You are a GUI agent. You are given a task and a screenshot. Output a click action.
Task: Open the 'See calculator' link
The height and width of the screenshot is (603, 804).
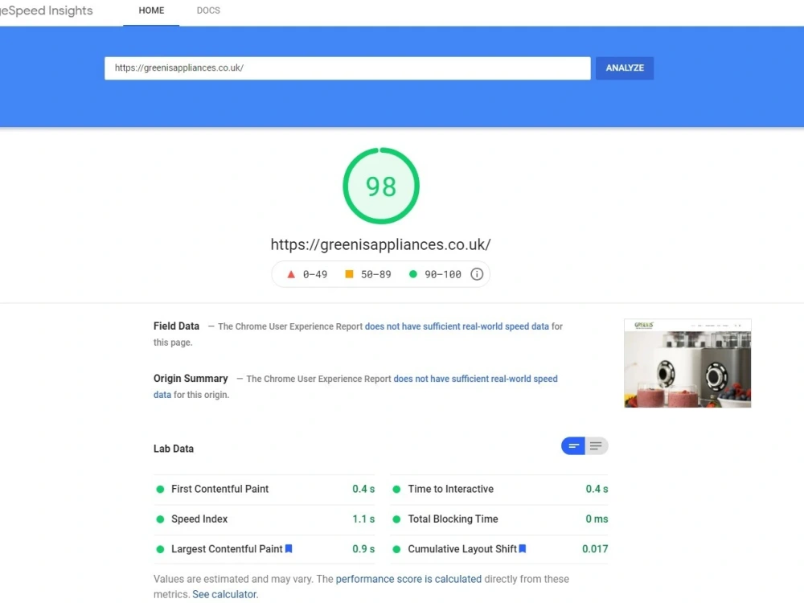pyautogui.click(x=224, y=594)
